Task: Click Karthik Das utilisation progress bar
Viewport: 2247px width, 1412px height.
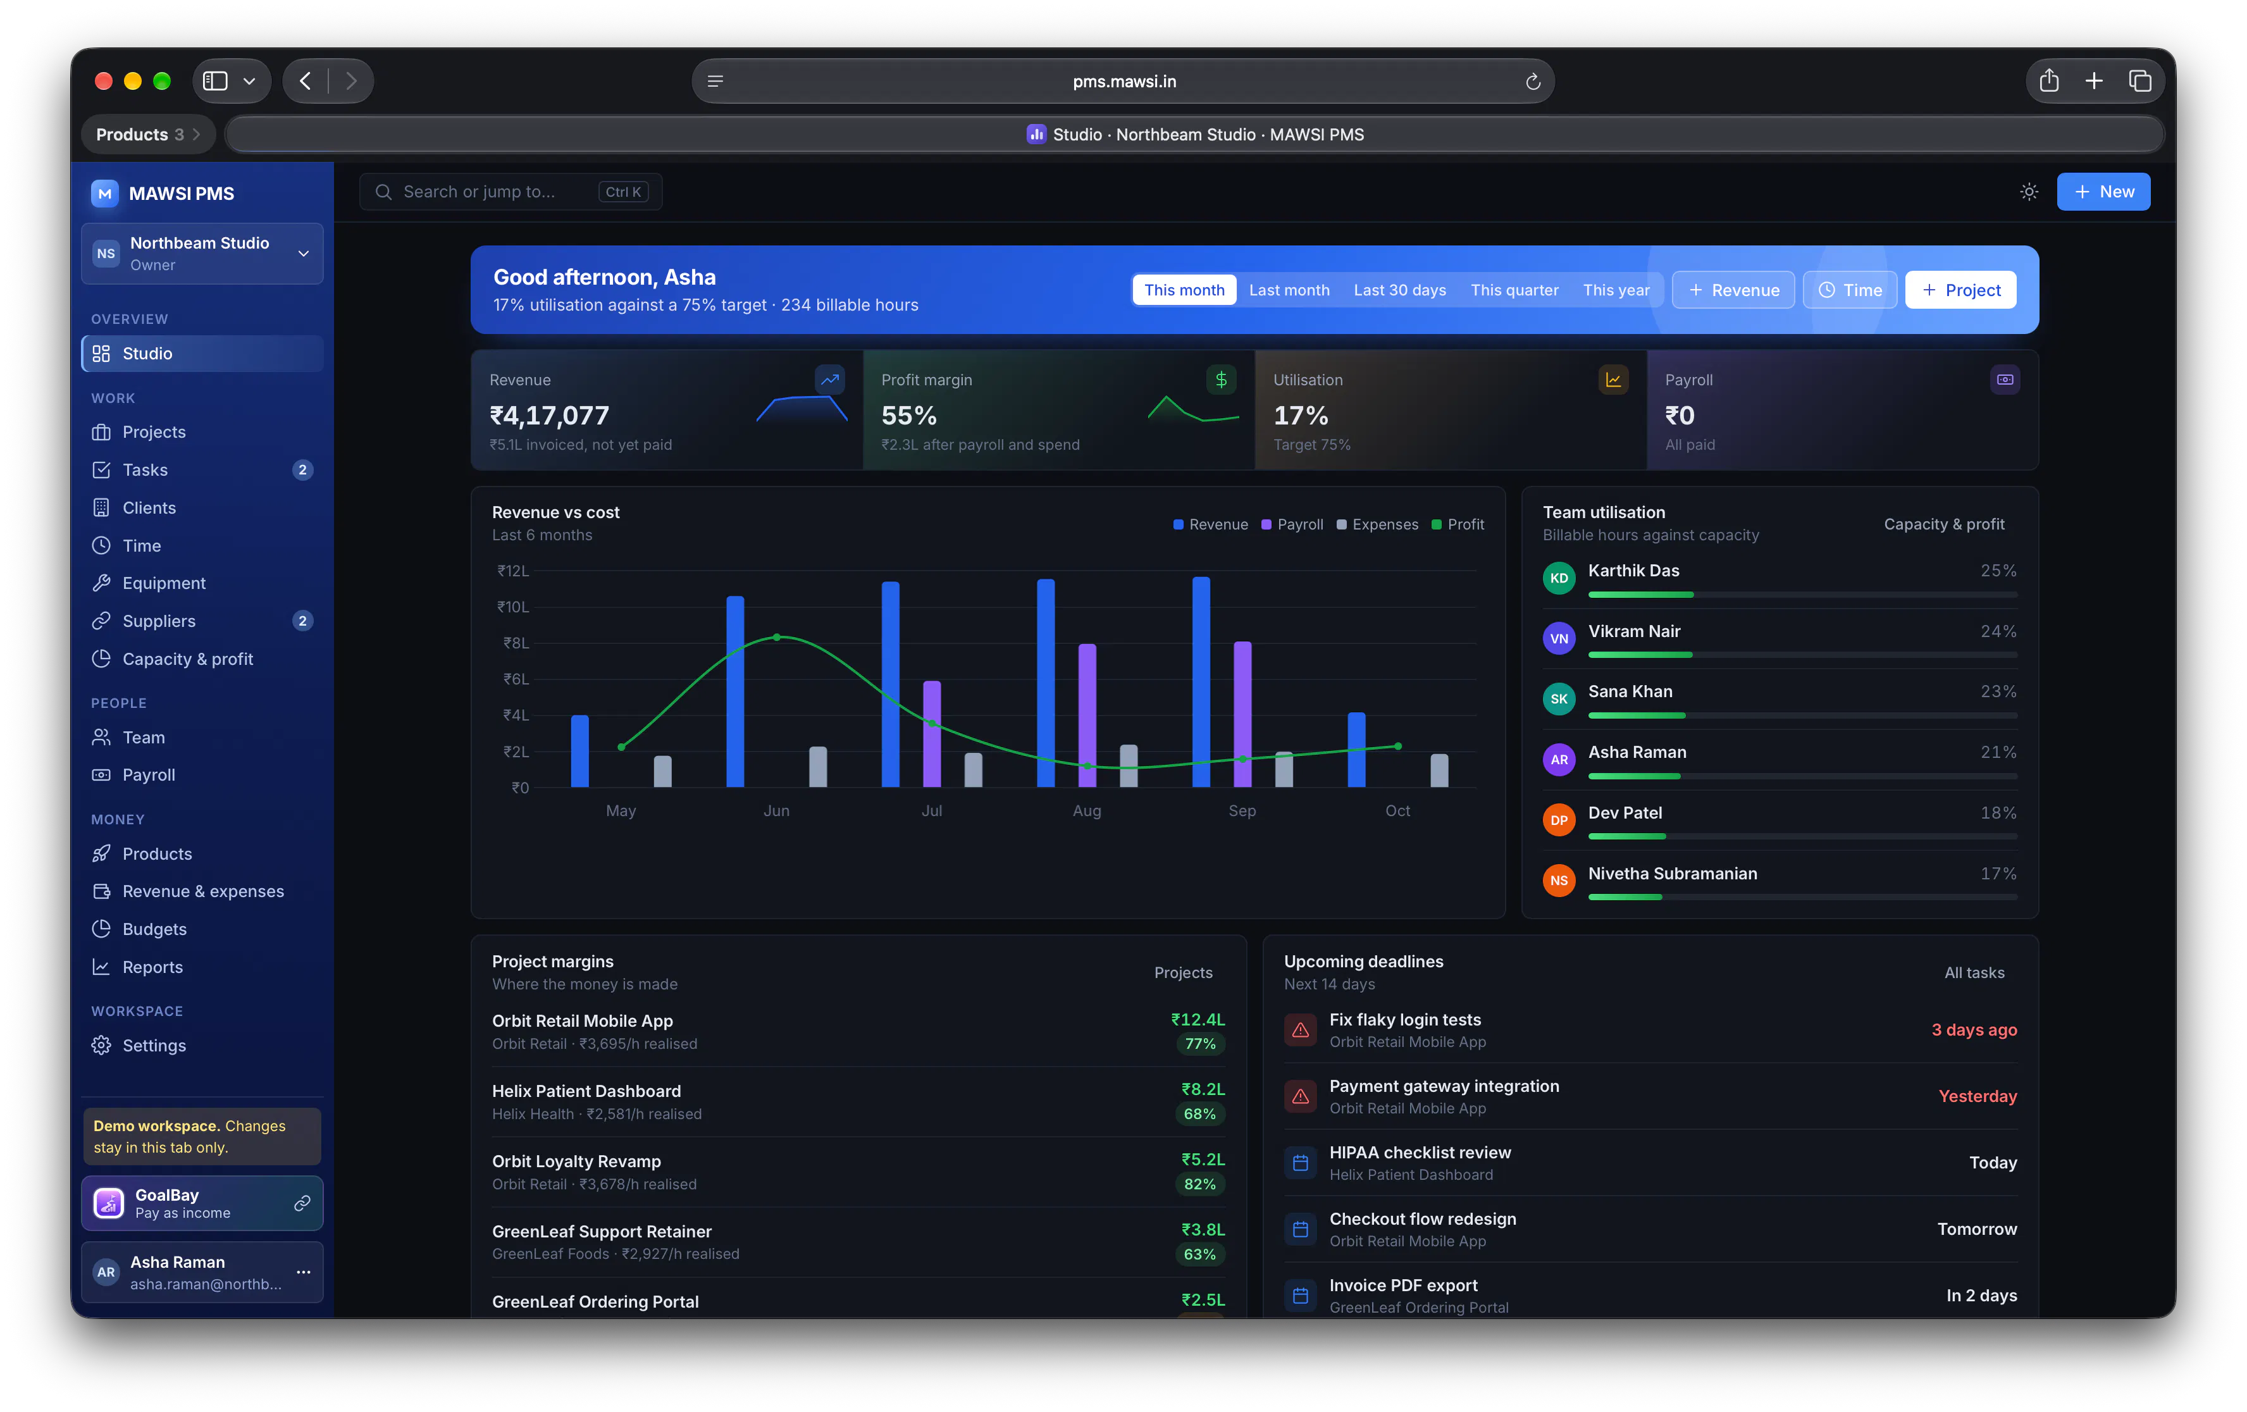Action: point(1802,595)
